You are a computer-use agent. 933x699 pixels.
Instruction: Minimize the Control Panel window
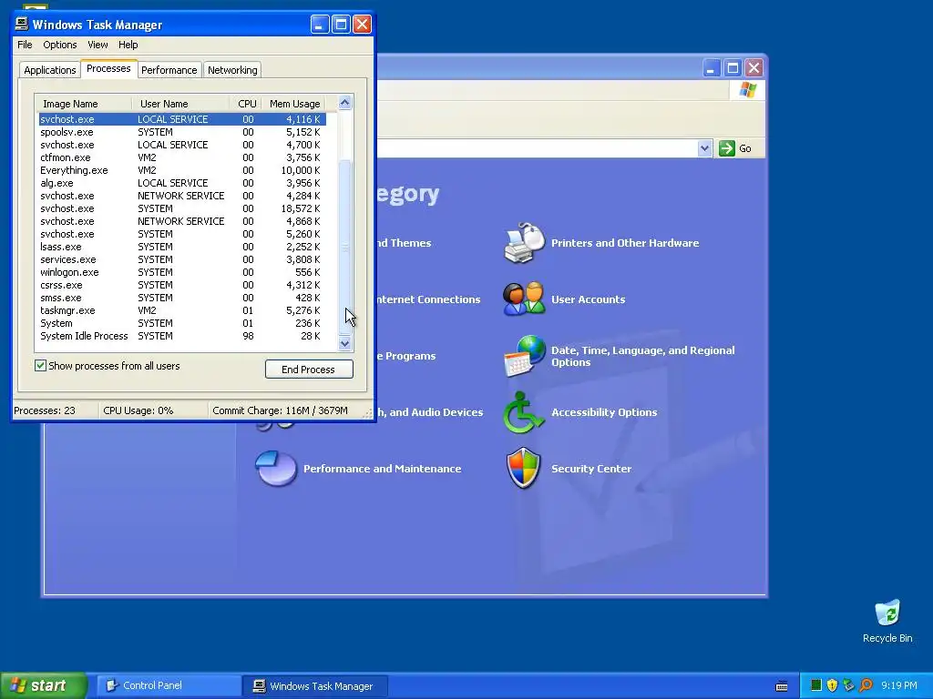click(x=711, y=67)
